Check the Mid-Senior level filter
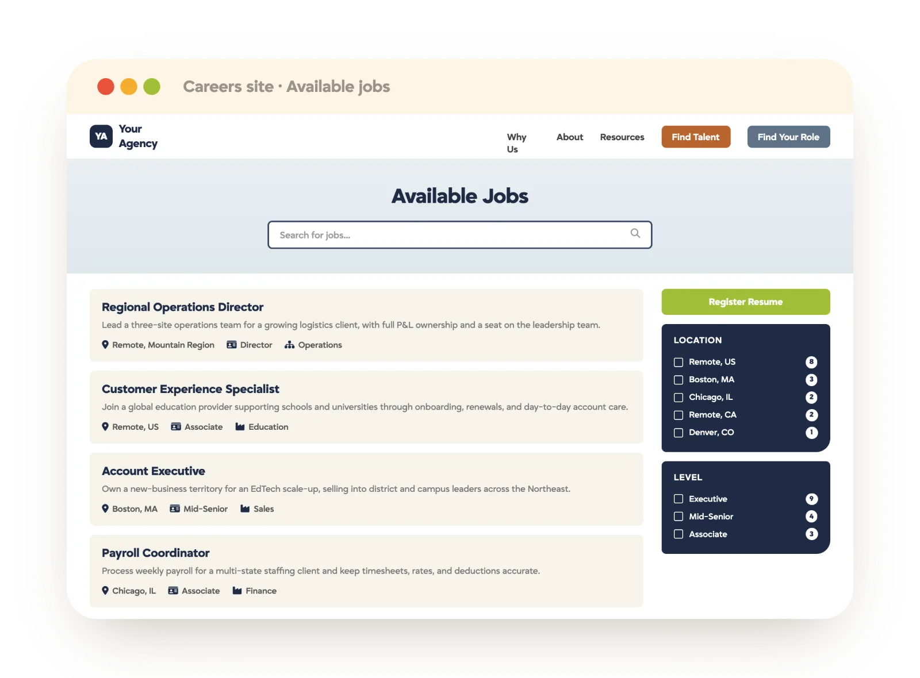Viewport: 920px width, 678px height. (678, 517)
